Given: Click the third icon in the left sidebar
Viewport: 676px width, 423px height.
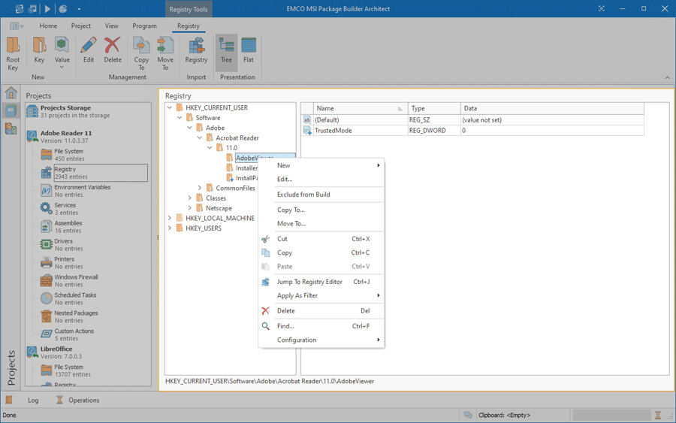Looking at the screenshot, I should pyautogui.click(x=11, y=128).
